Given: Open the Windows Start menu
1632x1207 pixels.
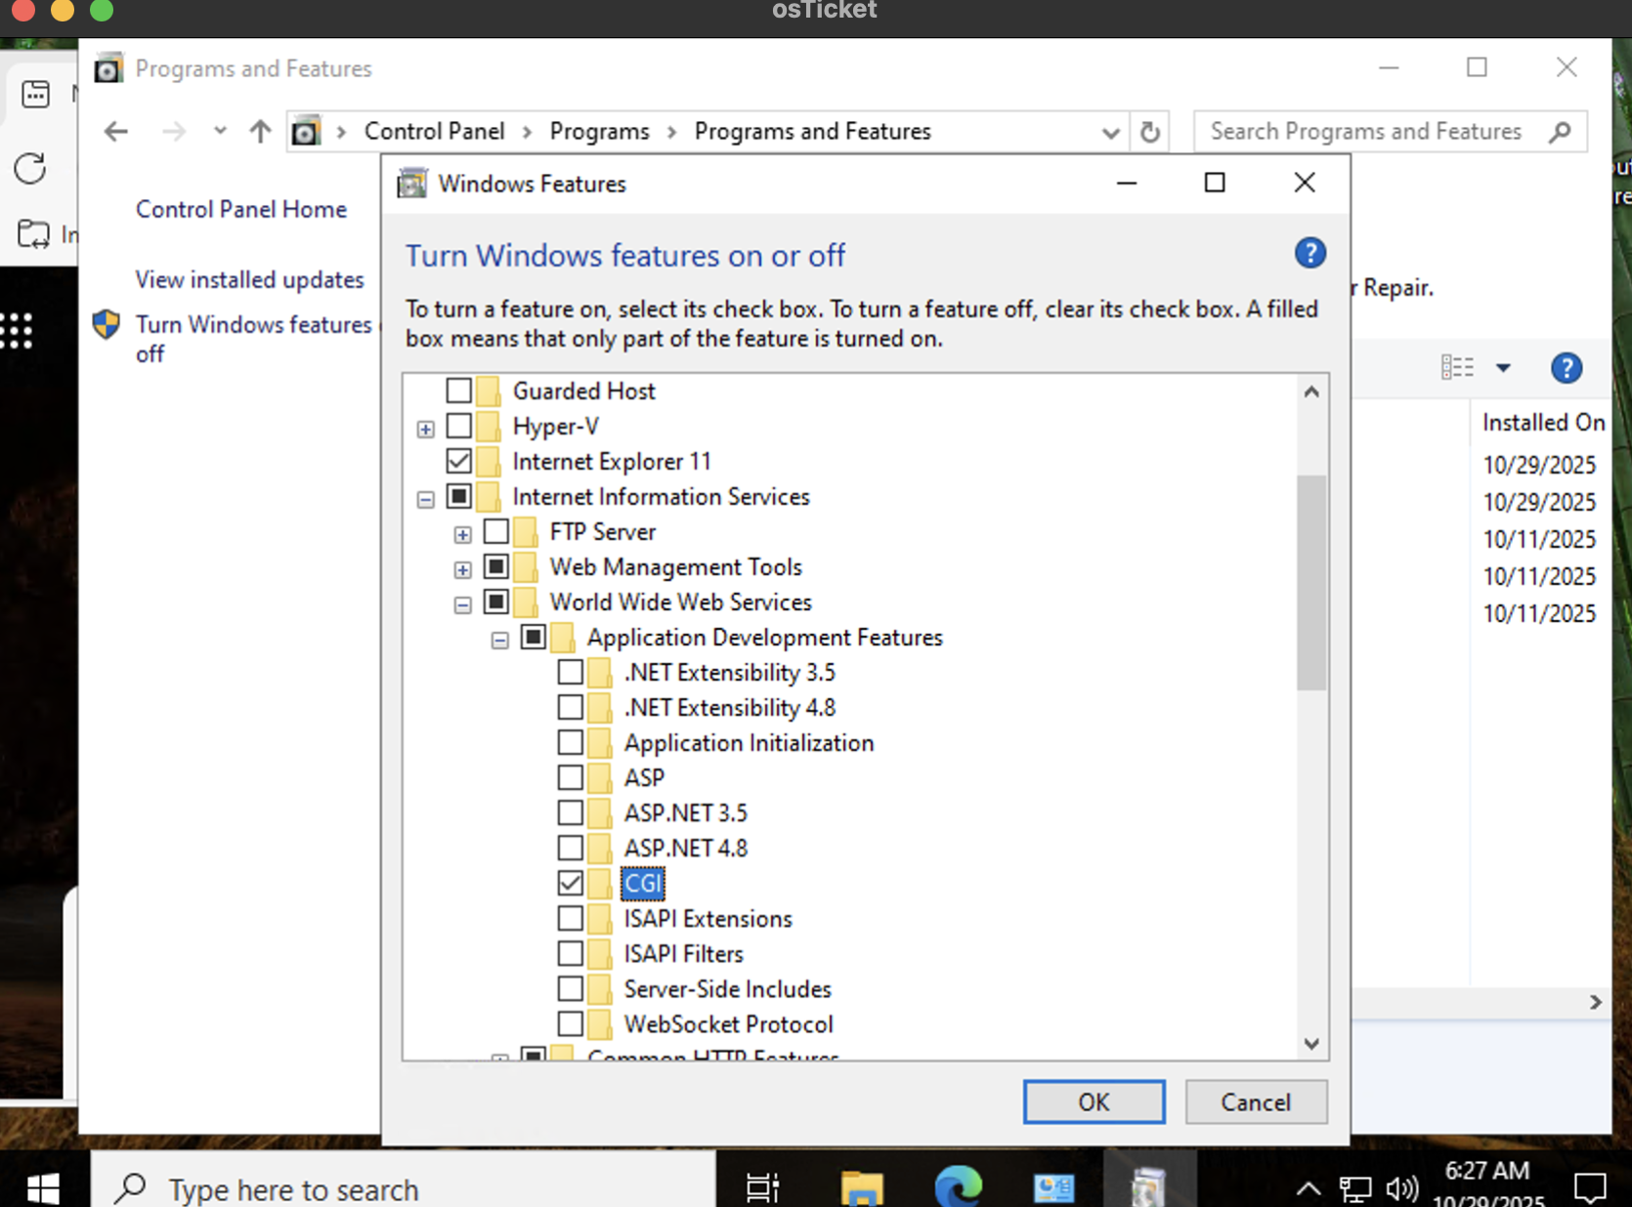Looking at the screenshot, I should point(43,1188).
